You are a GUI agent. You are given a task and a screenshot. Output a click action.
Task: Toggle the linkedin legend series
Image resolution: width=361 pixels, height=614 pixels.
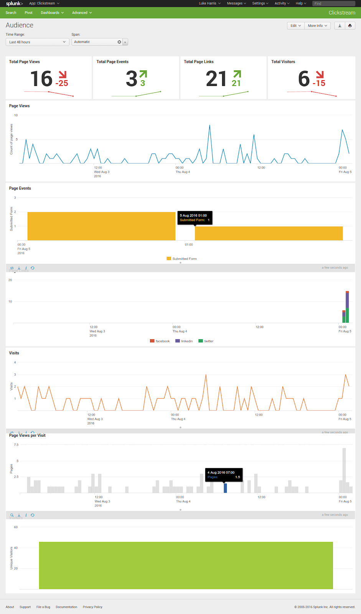click(184, 341)
